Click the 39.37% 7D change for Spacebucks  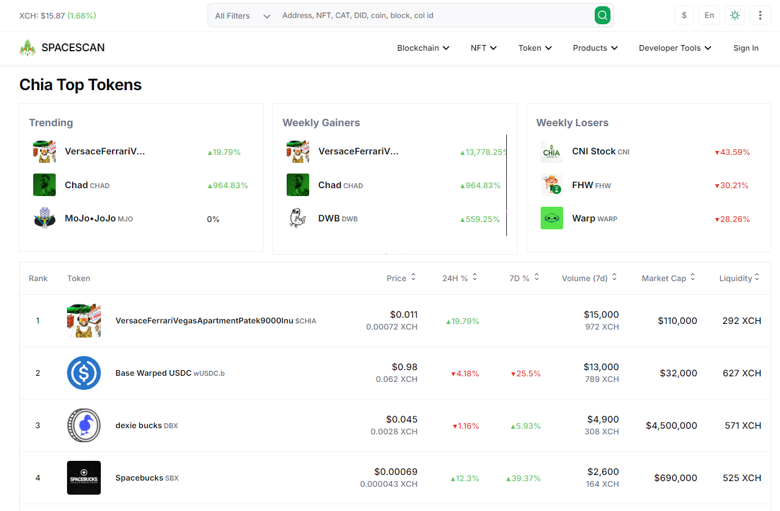click(523, 478)
